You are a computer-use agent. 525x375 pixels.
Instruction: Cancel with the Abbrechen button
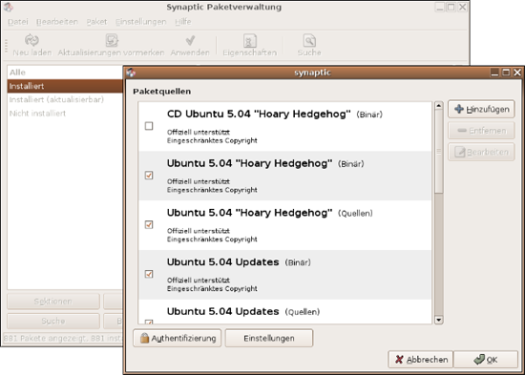(x=420, y=360)
